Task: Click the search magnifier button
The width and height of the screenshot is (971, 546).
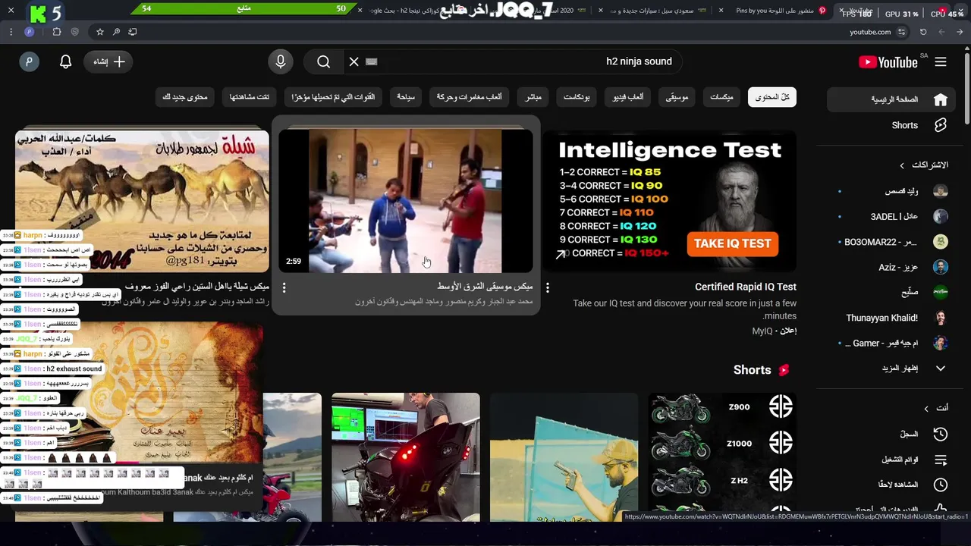Action: [x=324, y=62]
